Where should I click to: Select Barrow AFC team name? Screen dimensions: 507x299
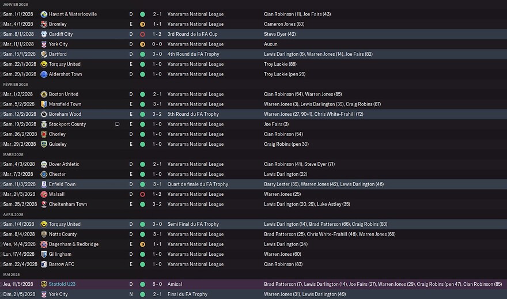(62, 264)
